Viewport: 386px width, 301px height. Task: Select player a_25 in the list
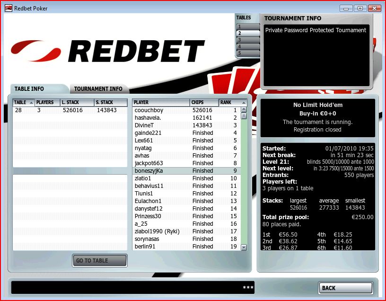click(186, 224)
